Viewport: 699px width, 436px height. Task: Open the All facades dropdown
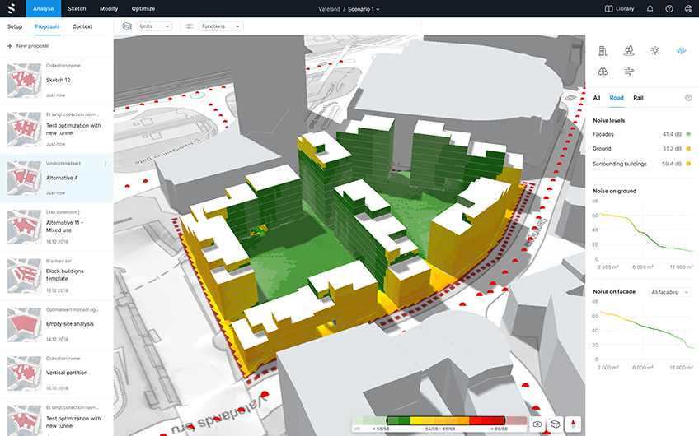[669, 292]
